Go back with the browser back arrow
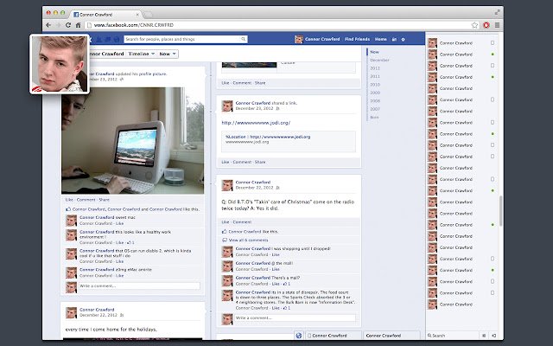This screenshot has width=553, height=346. (x=48, y=25)
